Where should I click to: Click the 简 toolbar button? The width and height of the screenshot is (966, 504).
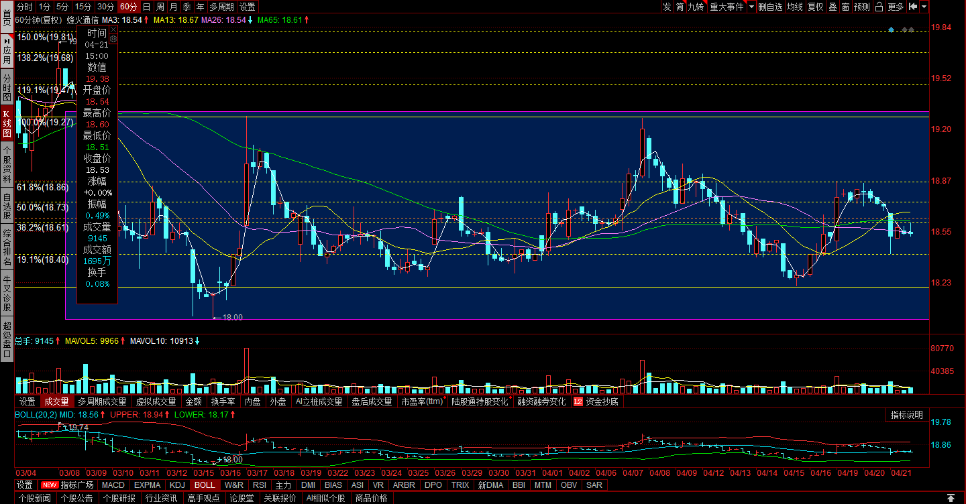[680, 7]
